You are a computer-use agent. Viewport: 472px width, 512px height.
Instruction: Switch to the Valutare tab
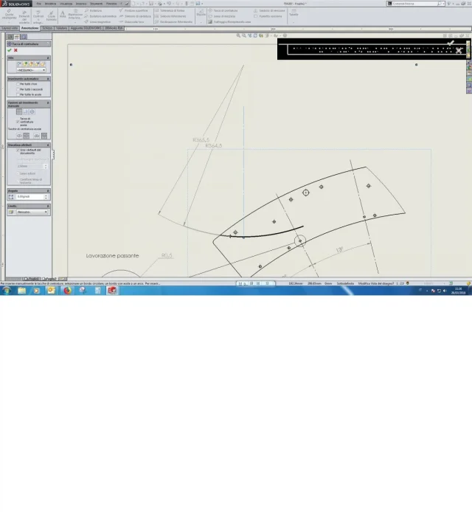[61, 29]
